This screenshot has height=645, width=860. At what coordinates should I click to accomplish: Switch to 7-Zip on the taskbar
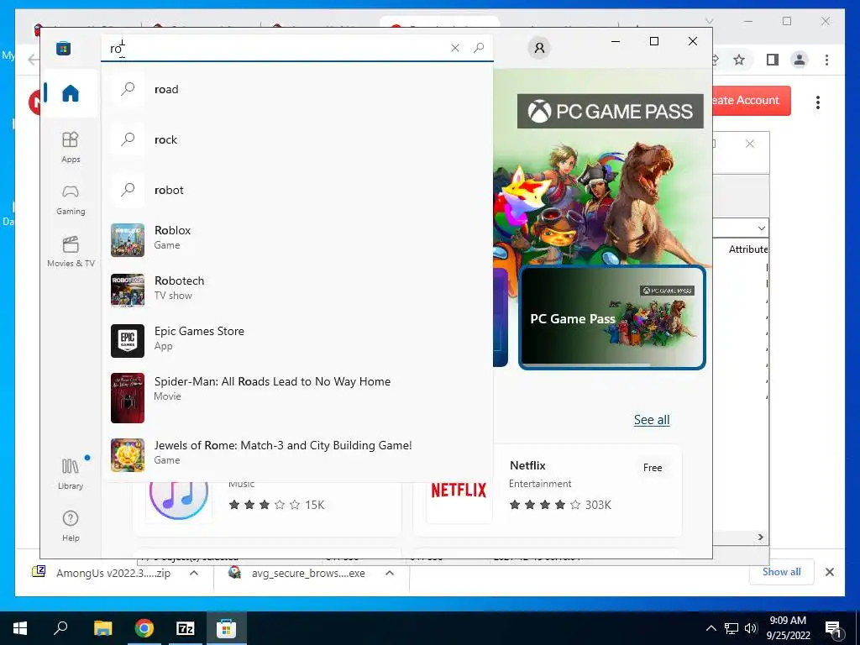[x=186, y=628]
